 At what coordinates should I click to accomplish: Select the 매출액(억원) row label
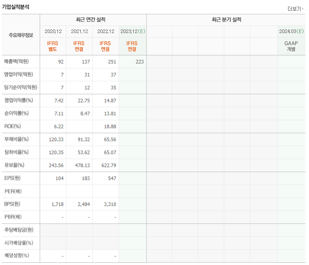[x=16, y=61]
